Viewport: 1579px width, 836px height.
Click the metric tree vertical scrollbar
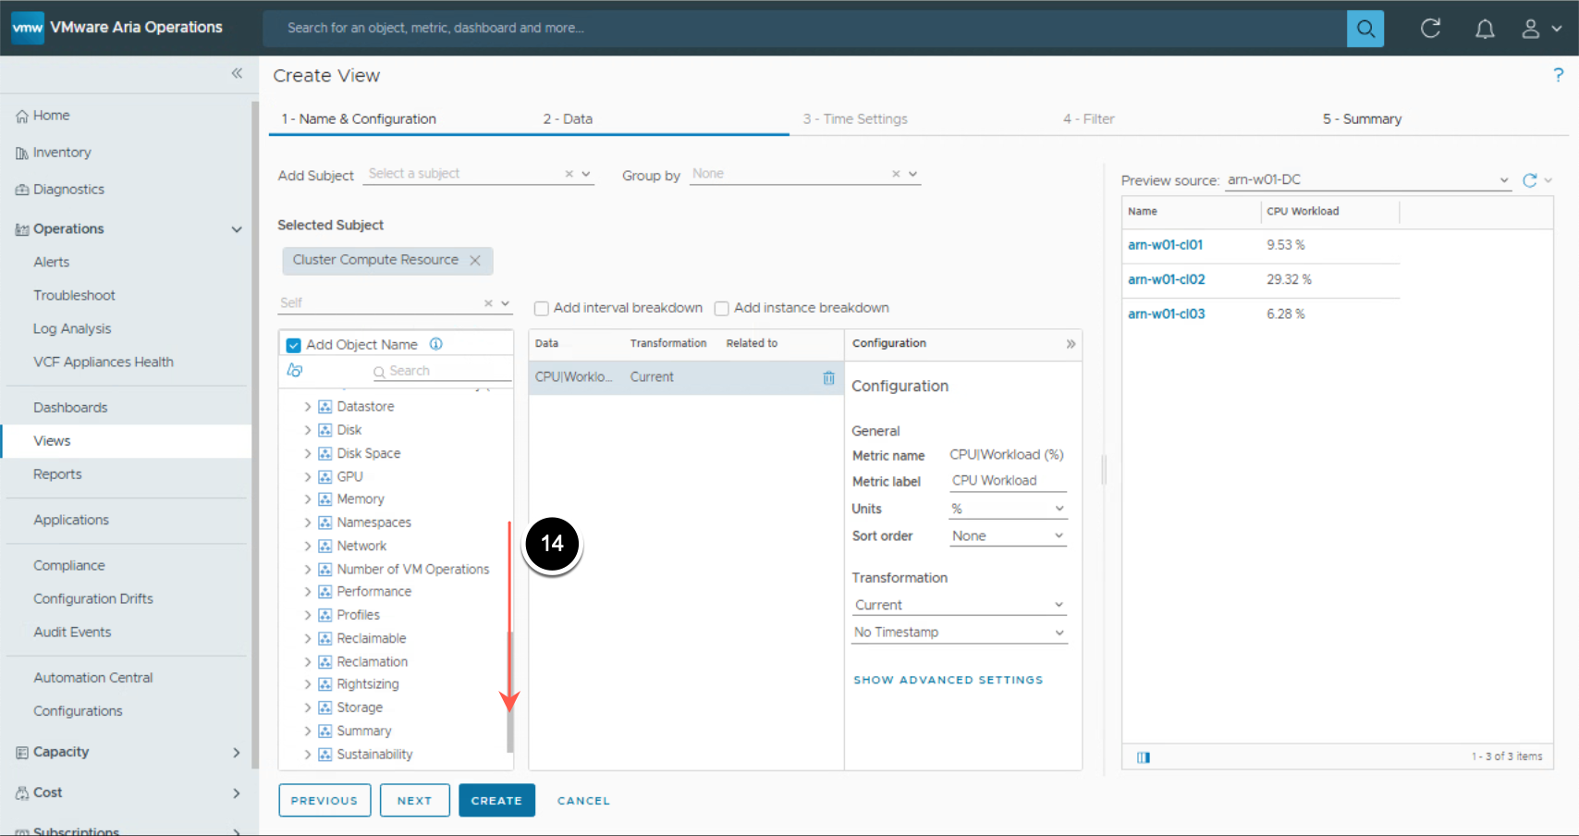coord(509,694)
